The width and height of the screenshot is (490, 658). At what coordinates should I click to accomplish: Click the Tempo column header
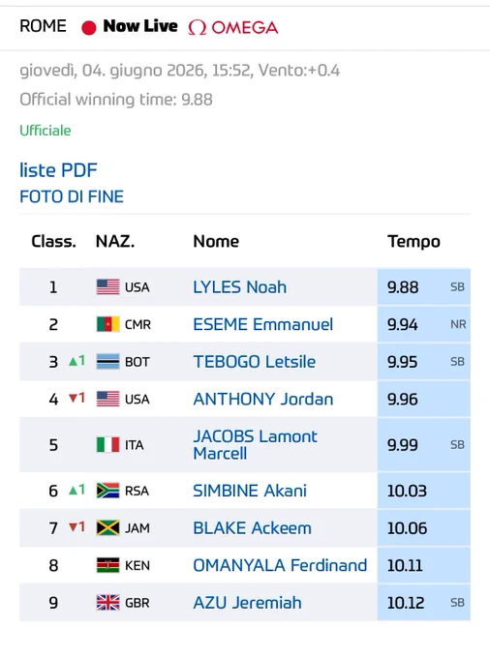pos(413,241)
